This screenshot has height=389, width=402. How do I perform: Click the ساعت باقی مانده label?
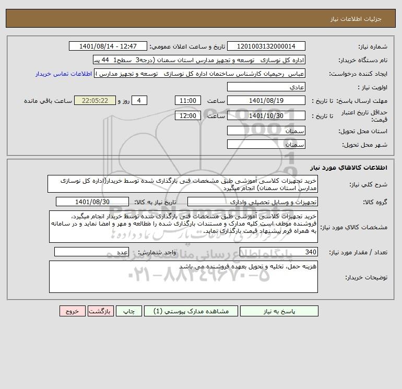coord(48,101)
